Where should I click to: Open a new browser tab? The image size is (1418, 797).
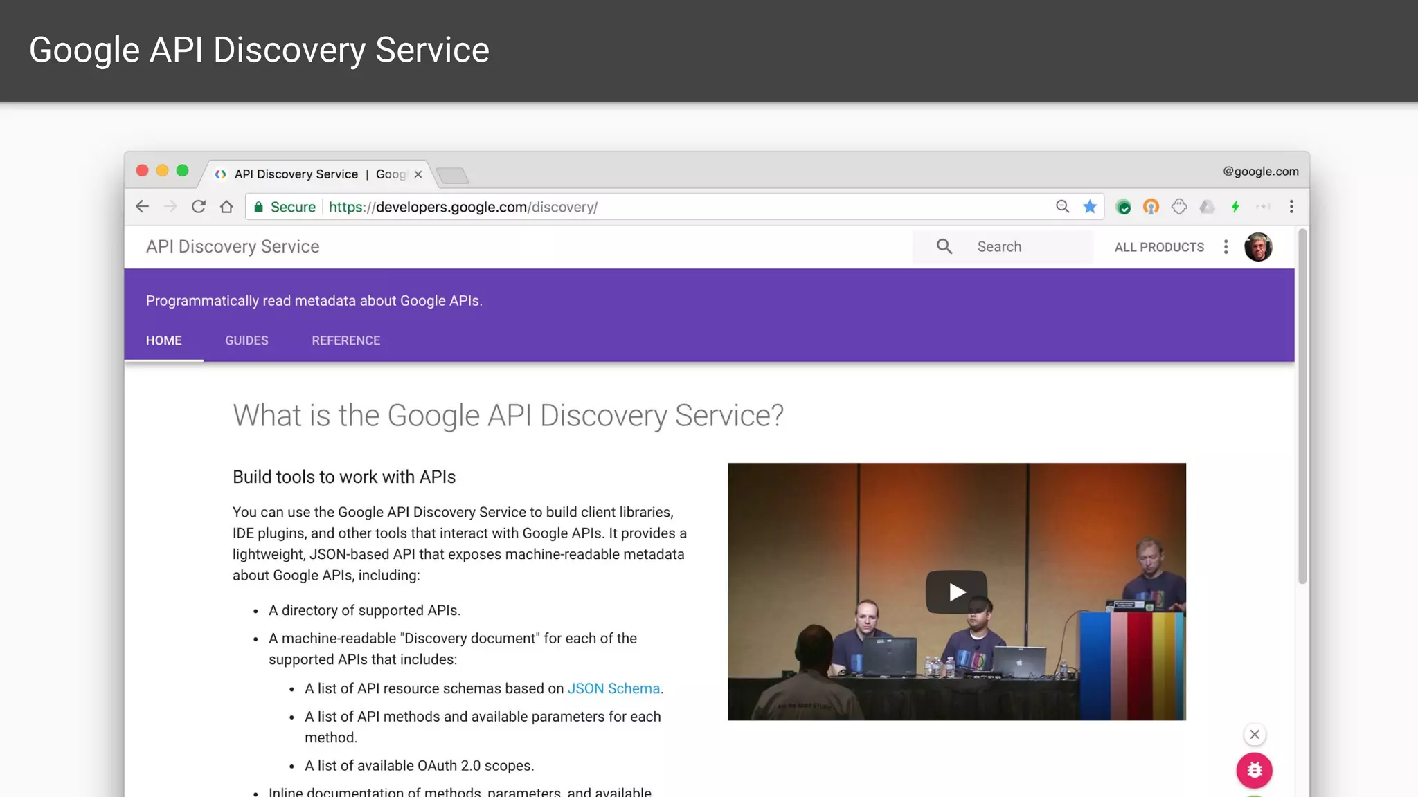click(x=453, y=176)
